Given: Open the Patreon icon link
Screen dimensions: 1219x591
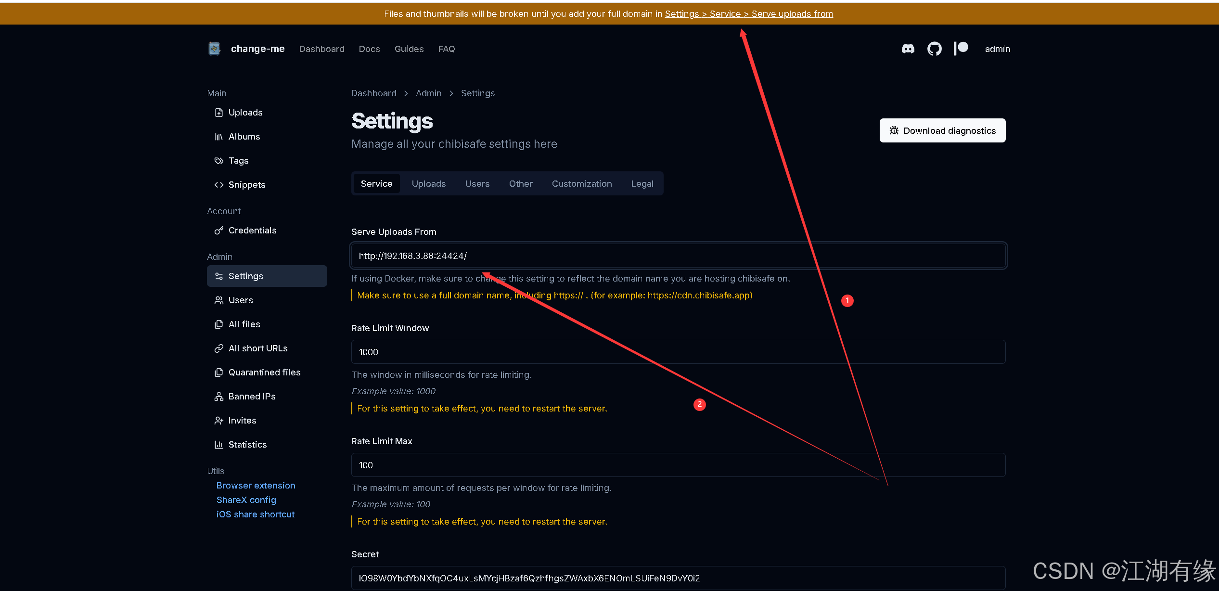Looking at the screenshot, I should pos(961,49).
